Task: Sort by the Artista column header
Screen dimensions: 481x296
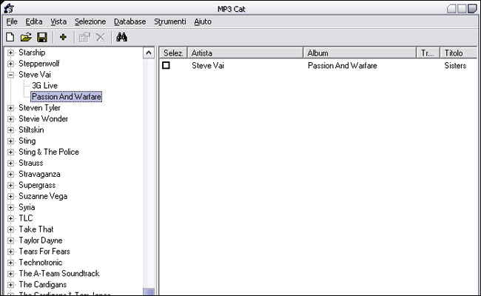Action: pos(244,53)
